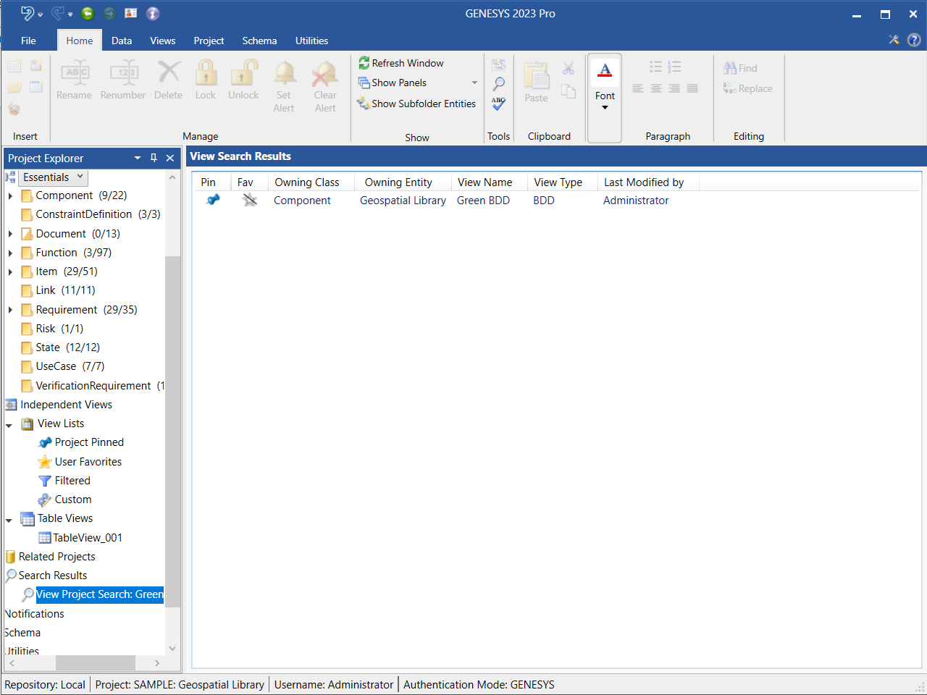Click the green back arrow in title bar
Viewport: 927px width, 695px height.
[88, 14]
